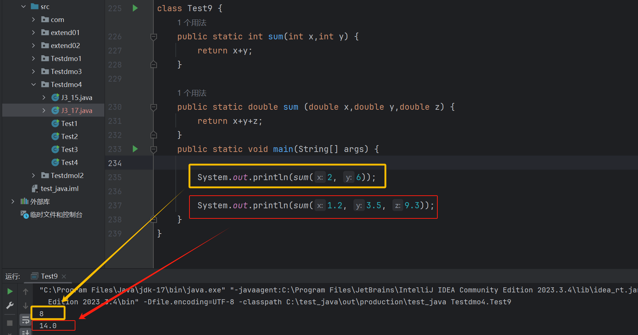638x335 pixels.
Task: Click 'class Test9' declaration
Action: pos(184,8)
